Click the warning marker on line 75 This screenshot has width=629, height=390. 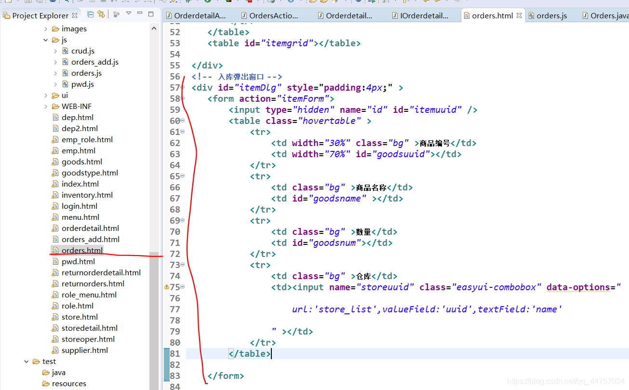click(167, 287)
